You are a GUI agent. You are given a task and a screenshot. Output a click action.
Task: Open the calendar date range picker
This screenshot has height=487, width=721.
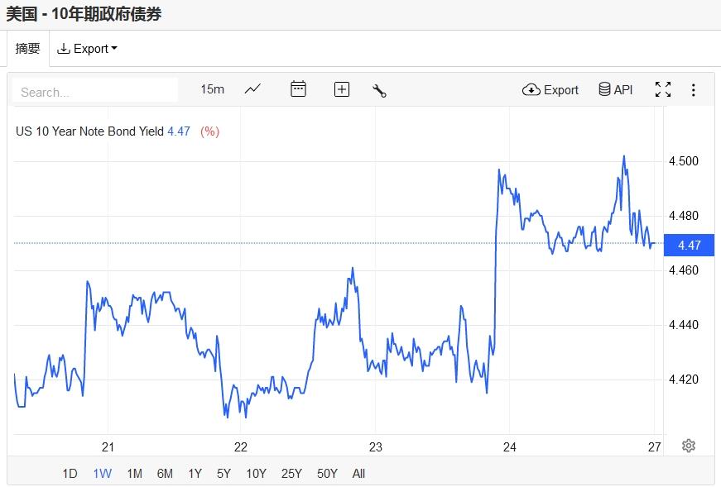[x=298, y=89]
